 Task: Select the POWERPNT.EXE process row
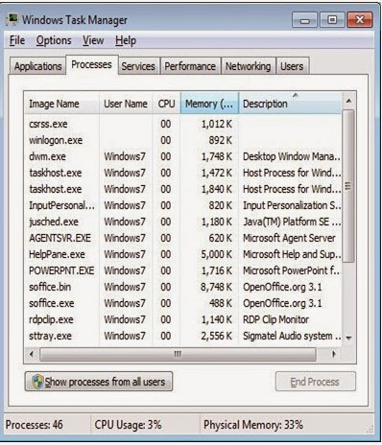183,270
